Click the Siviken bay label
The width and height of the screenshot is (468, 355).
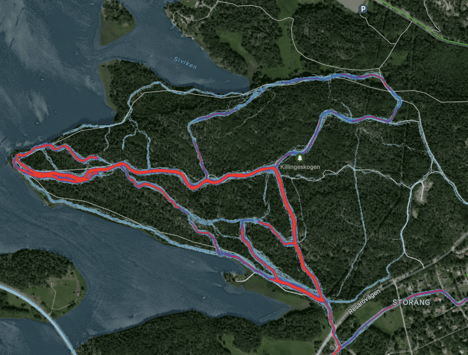click(x=185, y=63)
